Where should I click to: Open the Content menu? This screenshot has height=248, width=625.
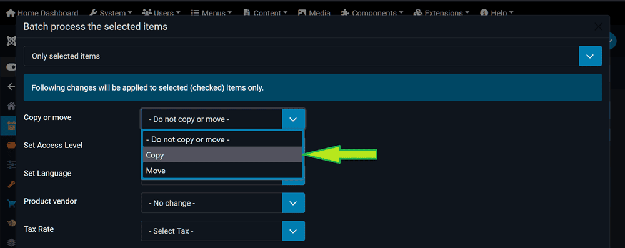pyautogui.click(x=265, y=12)
